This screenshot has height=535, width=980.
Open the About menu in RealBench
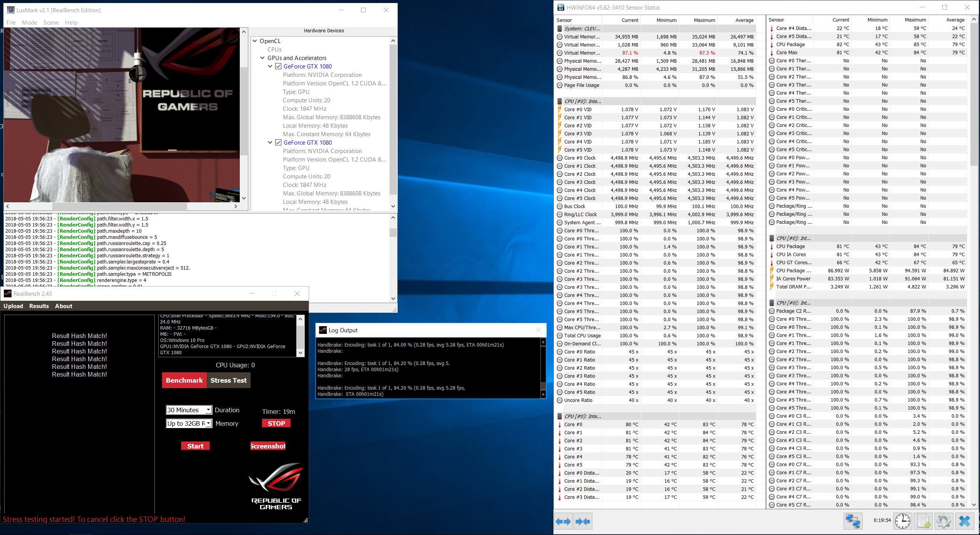click(64, 306)
